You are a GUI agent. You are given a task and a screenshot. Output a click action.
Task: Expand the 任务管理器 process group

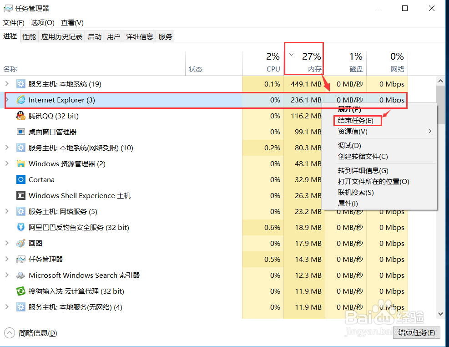pos(7,259)
